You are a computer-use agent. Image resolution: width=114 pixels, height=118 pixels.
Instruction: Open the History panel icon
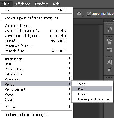[x=109, y=29]
